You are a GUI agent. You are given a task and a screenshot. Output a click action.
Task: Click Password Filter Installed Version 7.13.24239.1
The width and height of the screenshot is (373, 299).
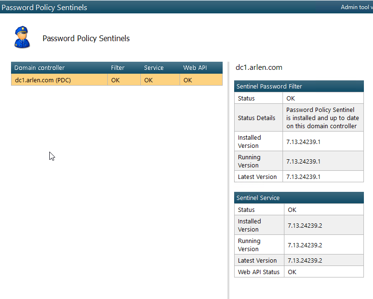tap(303, 142)
